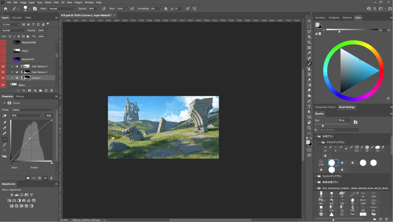Show the Mist.Z layer
Viewport: 393px width, 222px height.
(x=3, y=51)
